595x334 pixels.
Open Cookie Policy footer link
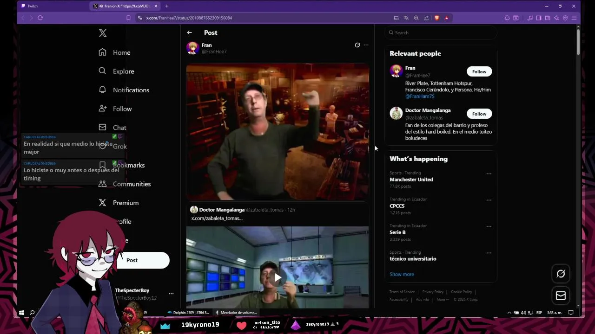(x=461, y=292)
